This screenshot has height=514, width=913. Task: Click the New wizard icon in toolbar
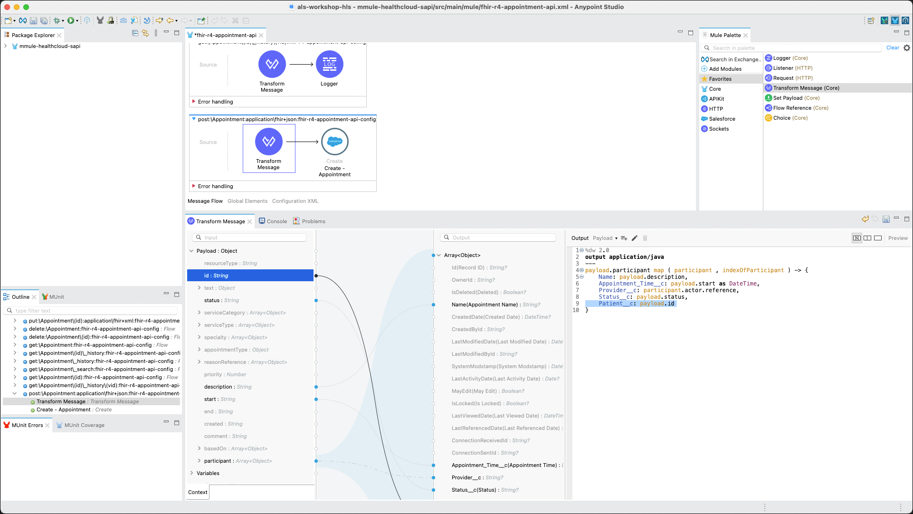point(8,20)
